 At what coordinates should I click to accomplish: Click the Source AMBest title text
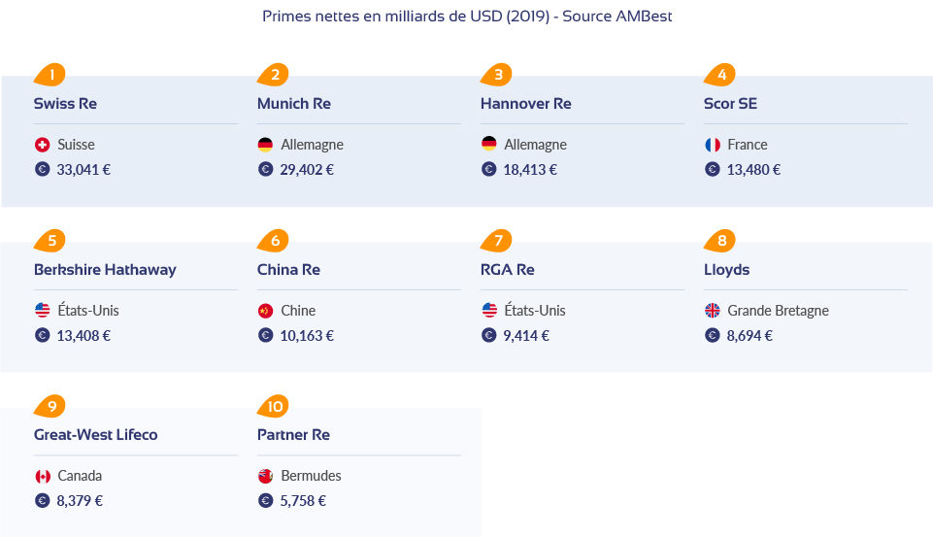coord(617,17)
